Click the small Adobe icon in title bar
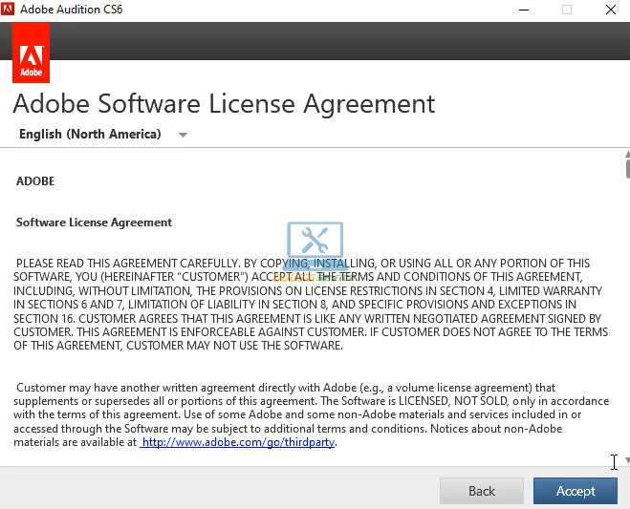This screenshot has width=630, height=509. pyautogui.click(x=10, y=10)
